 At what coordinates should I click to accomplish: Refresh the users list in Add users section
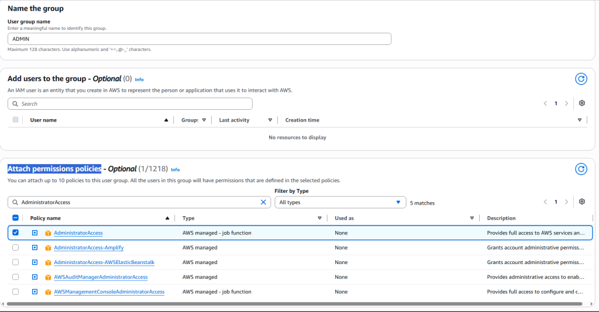tap(581, 79)
